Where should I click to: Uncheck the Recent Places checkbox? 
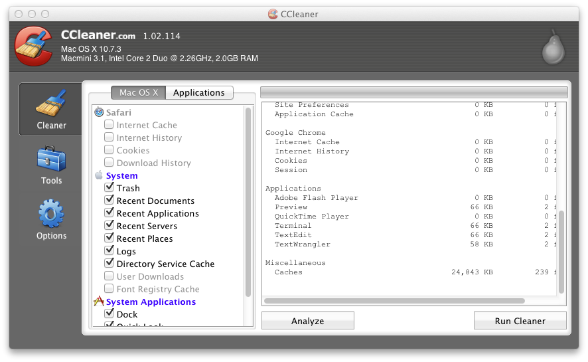tap(109, 237)
